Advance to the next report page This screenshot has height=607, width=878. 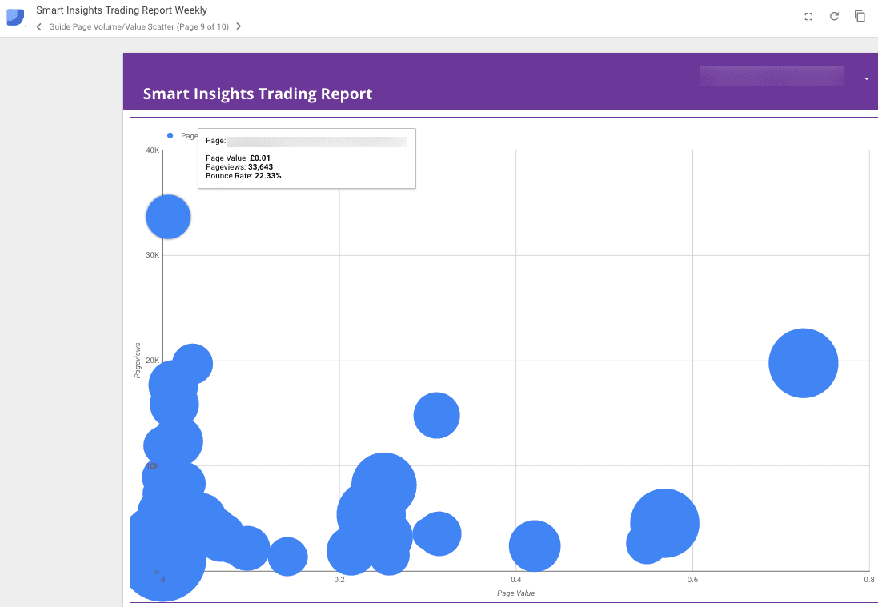coord(239,27)
